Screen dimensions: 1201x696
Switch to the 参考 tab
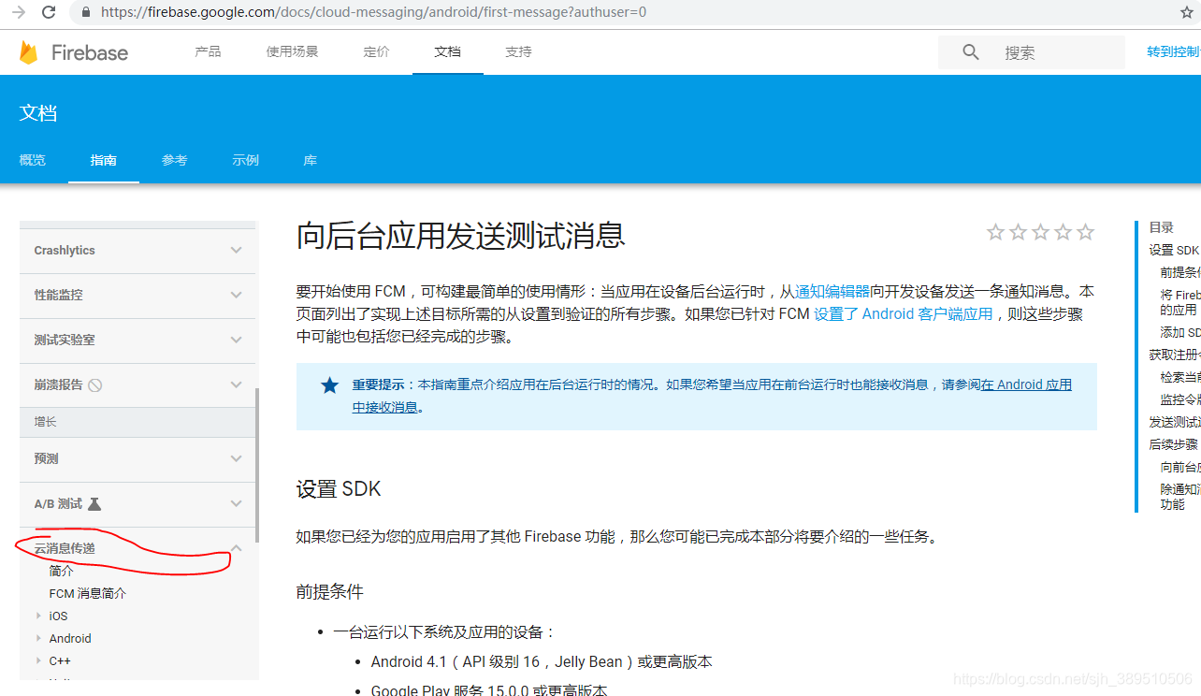coord(175,160)
